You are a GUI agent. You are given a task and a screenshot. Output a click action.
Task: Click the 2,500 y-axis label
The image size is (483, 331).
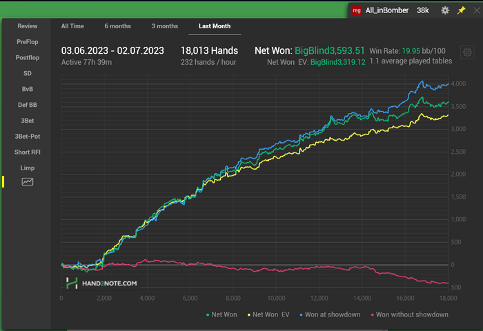click(x=458, y=152)
